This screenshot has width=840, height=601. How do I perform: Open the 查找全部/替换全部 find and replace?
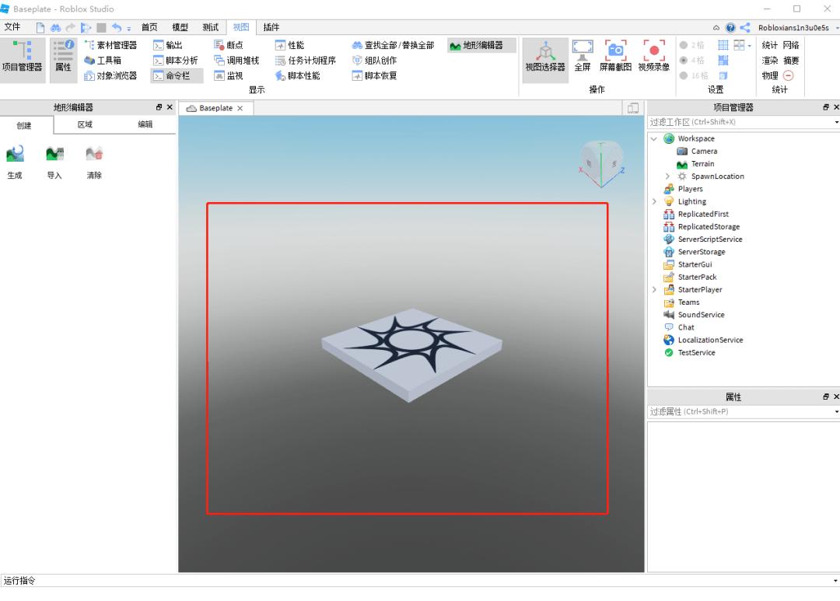[393, 46]
